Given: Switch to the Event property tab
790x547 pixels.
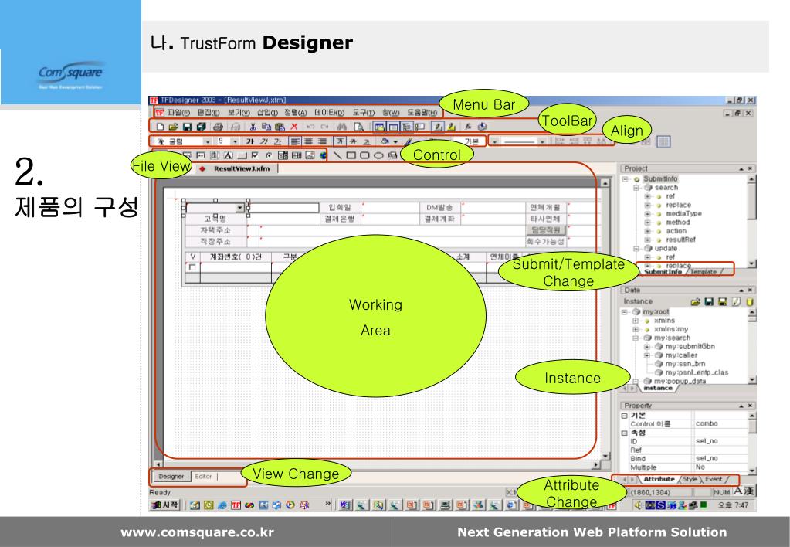Looking at the screenshot, I should coord(714,480).
